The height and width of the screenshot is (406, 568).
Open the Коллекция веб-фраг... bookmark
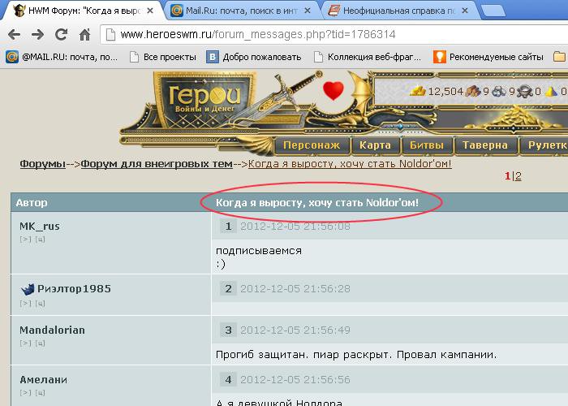pos(368,57)
